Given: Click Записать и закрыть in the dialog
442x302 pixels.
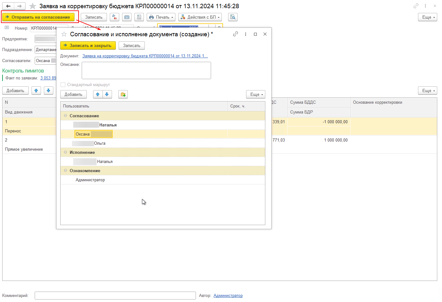Looking at the screenshot, I should (88, 45).
